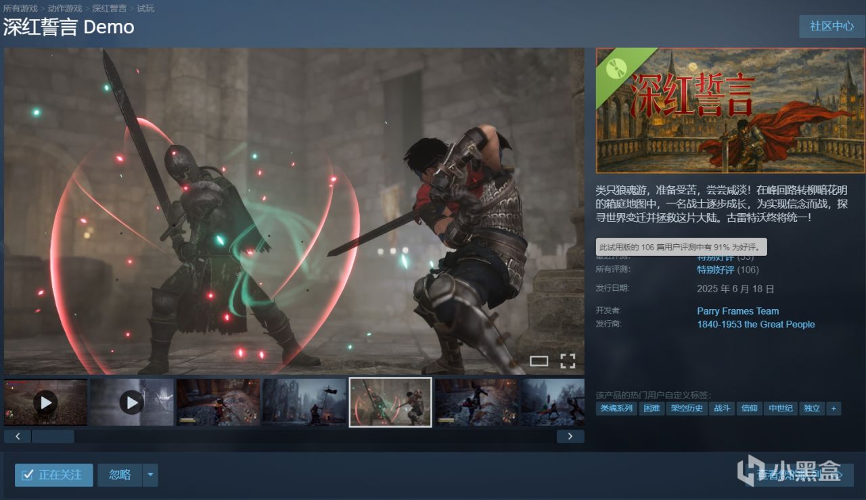This screenshot has height=500, width=866.
Task: Click the left arrow of the thumbnail strip
Action: click(18, 436)
